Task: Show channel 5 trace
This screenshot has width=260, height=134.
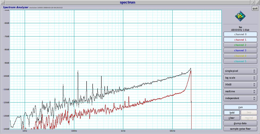Action: [x=240, y=61]
